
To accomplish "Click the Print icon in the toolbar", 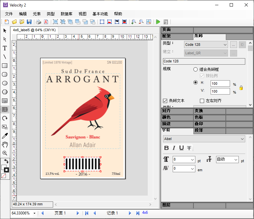I will coord(39,22).
